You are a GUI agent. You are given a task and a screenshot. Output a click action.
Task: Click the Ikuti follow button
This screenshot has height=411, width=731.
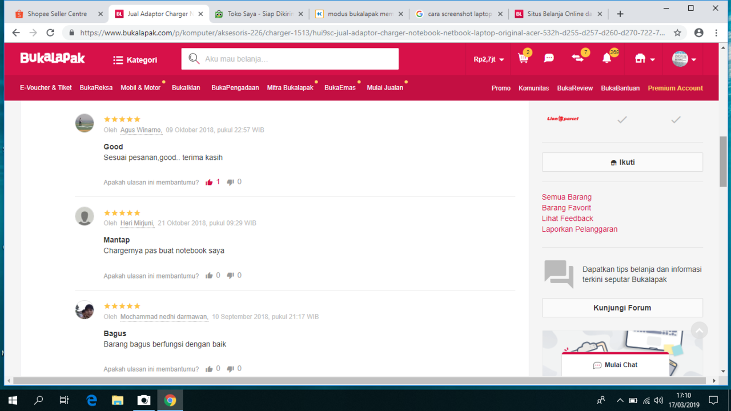click(x=622, y=162)
